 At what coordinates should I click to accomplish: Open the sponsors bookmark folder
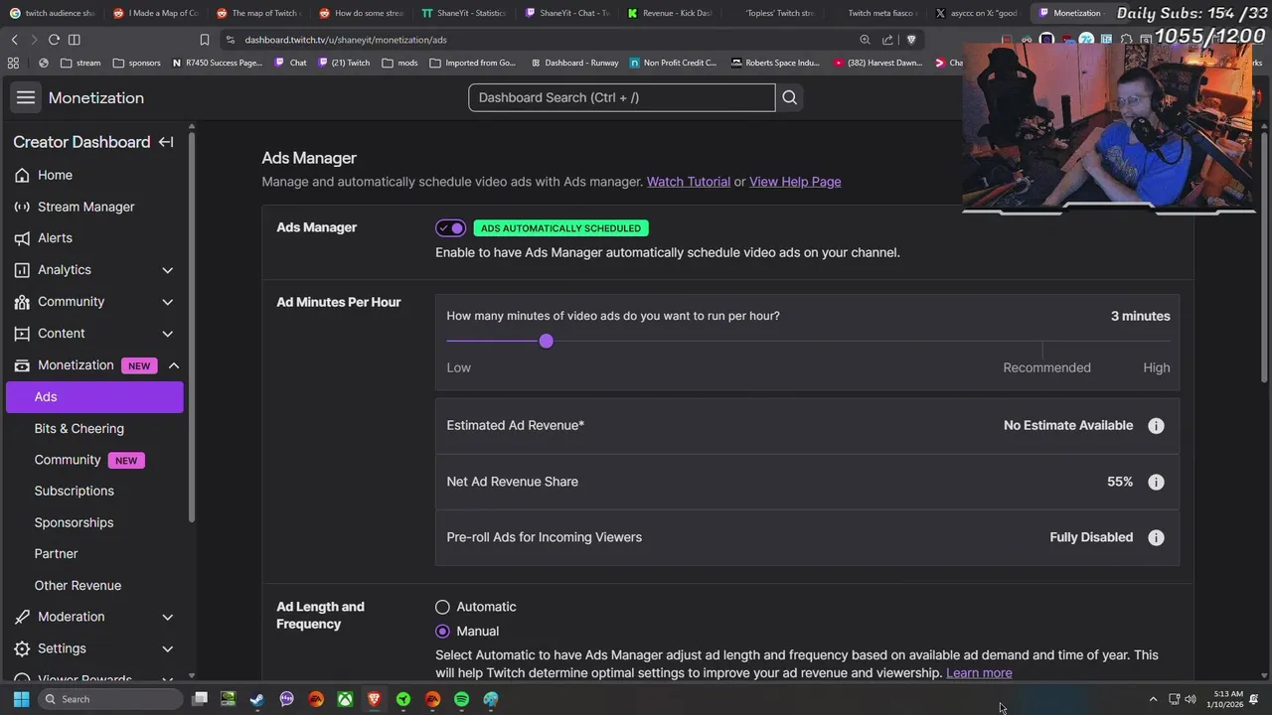[136, 63]
